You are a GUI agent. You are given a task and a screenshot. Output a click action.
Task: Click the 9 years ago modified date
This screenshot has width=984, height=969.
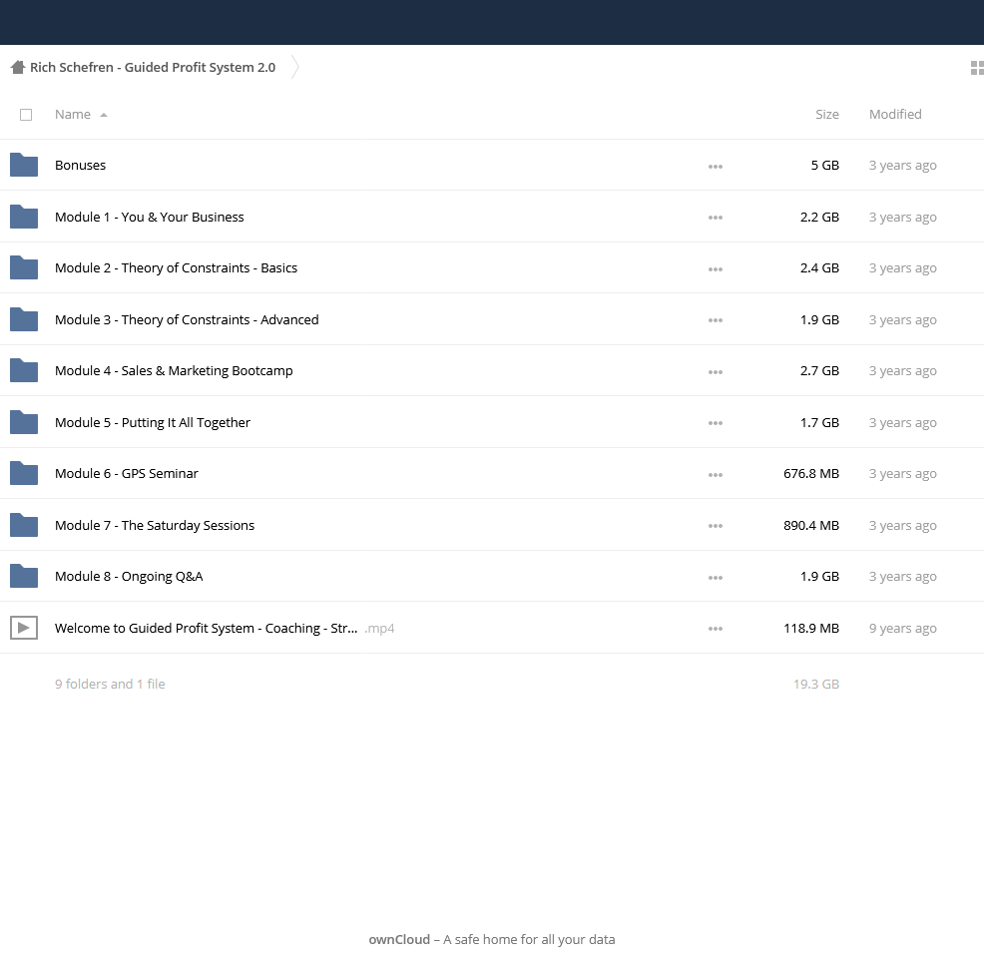[x=902, y=629]
